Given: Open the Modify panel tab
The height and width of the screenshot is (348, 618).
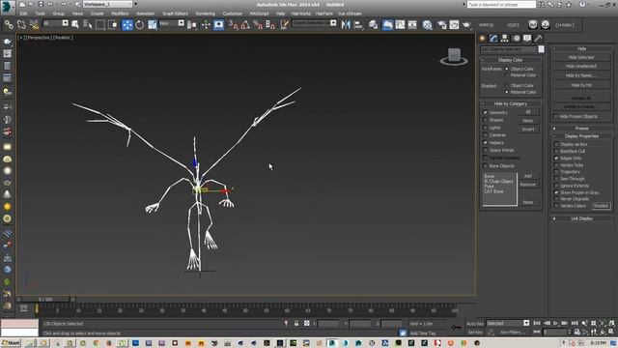Looking at the screenshot, I should pyautogui.click(x=493, y=39).
